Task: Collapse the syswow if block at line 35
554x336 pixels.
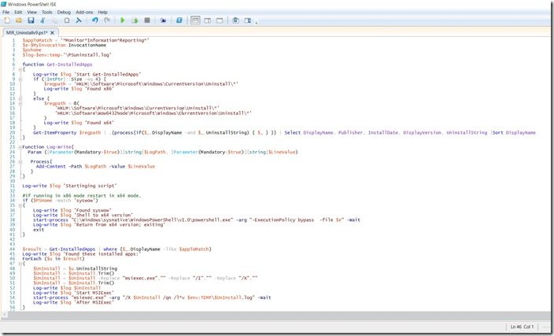Action: (20, 205)
